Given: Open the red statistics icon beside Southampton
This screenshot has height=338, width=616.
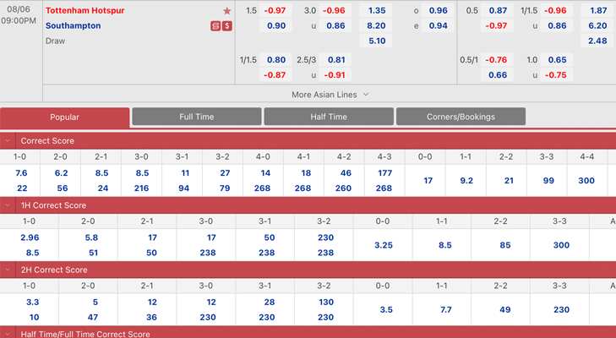Looking at the screenshot, I should pyautogui.click(x=215, y=26).
